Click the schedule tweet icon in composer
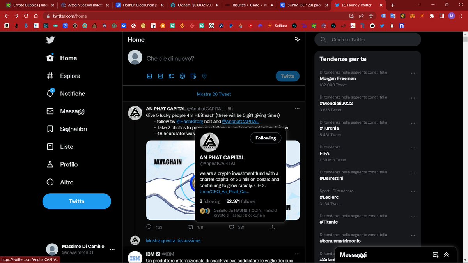Image resolution: width=468 pixels, height=263 pixels. pos(193,76)
